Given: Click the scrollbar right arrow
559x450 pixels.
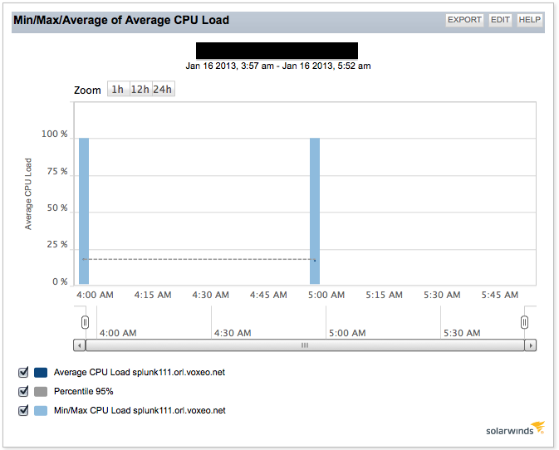Looking at the screenshot, I should [531, 345].
